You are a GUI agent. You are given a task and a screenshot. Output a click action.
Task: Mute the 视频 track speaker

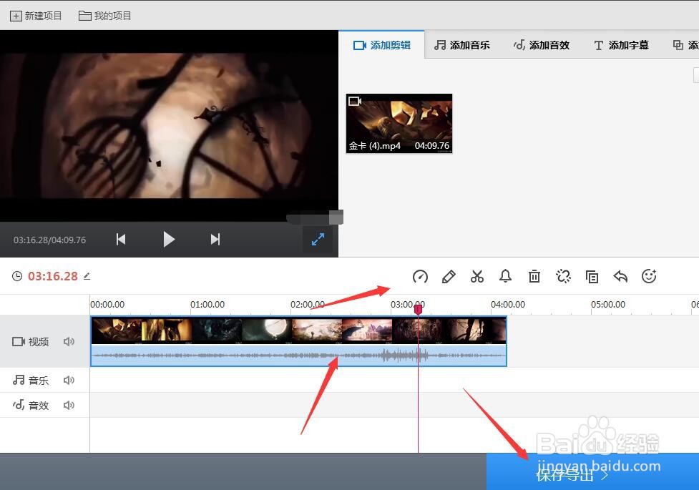point(69,341)
